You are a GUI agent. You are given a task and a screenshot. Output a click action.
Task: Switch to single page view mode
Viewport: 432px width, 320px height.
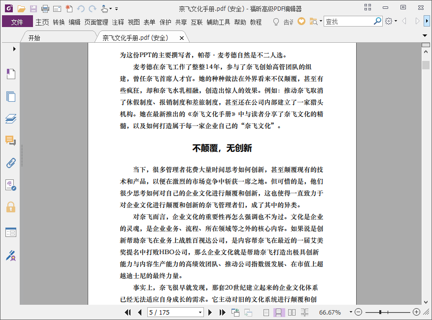tap(266, 313)
